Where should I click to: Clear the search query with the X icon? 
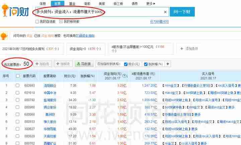[x=165, y=12]
